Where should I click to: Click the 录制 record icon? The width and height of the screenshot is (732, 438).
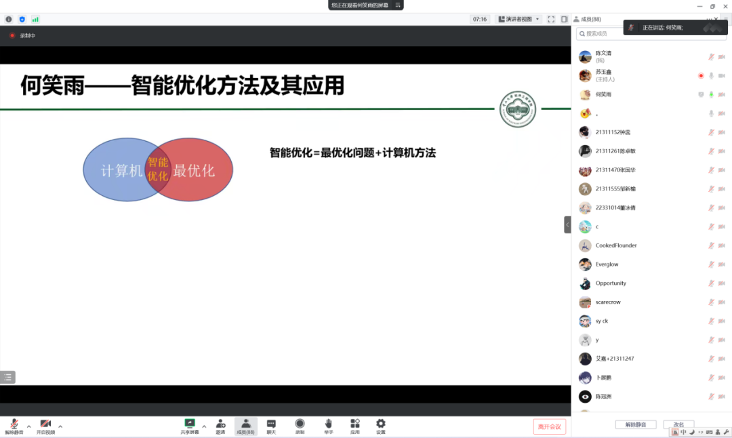point(300,426)
